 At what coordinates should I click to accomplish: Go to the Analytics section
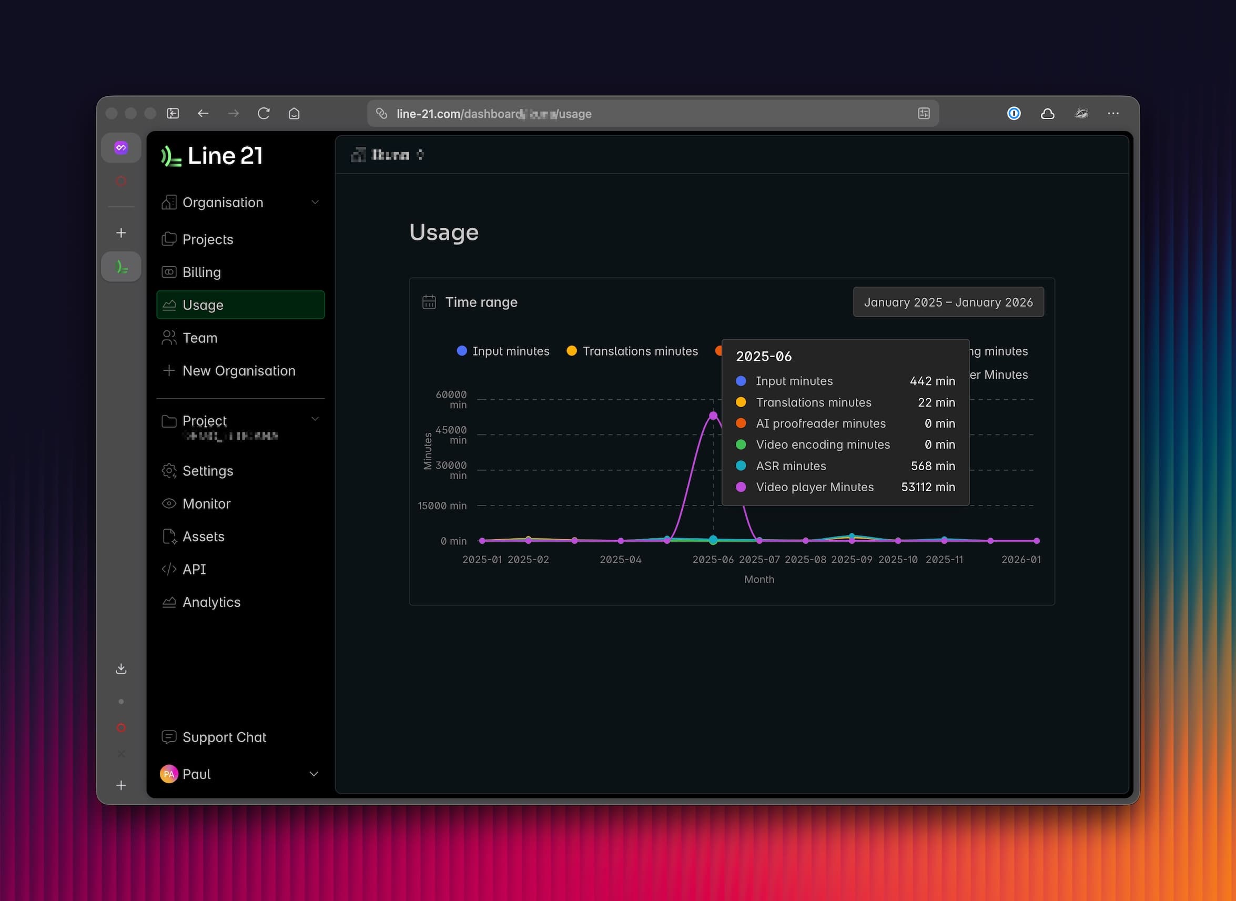[x=211, y=602]
